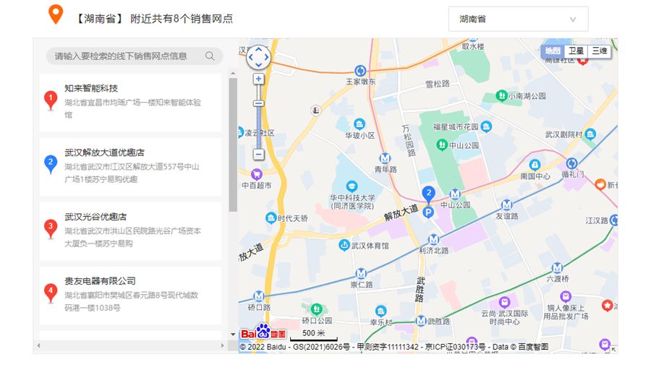
Task: Switch to the 卫星 satellite view tab
Action: pyautogui.click(x=576, y=51)
